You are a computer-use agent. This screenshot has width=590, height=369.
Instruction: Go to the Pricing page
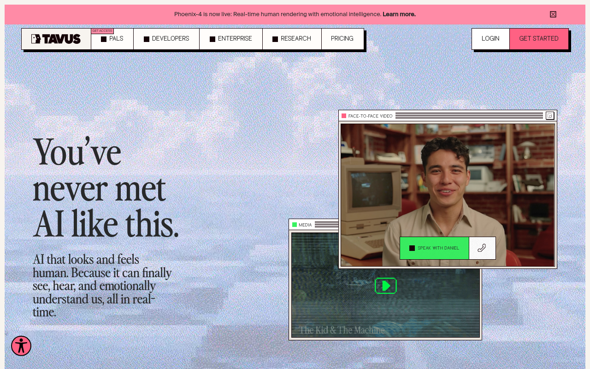[x=342, y=39]
